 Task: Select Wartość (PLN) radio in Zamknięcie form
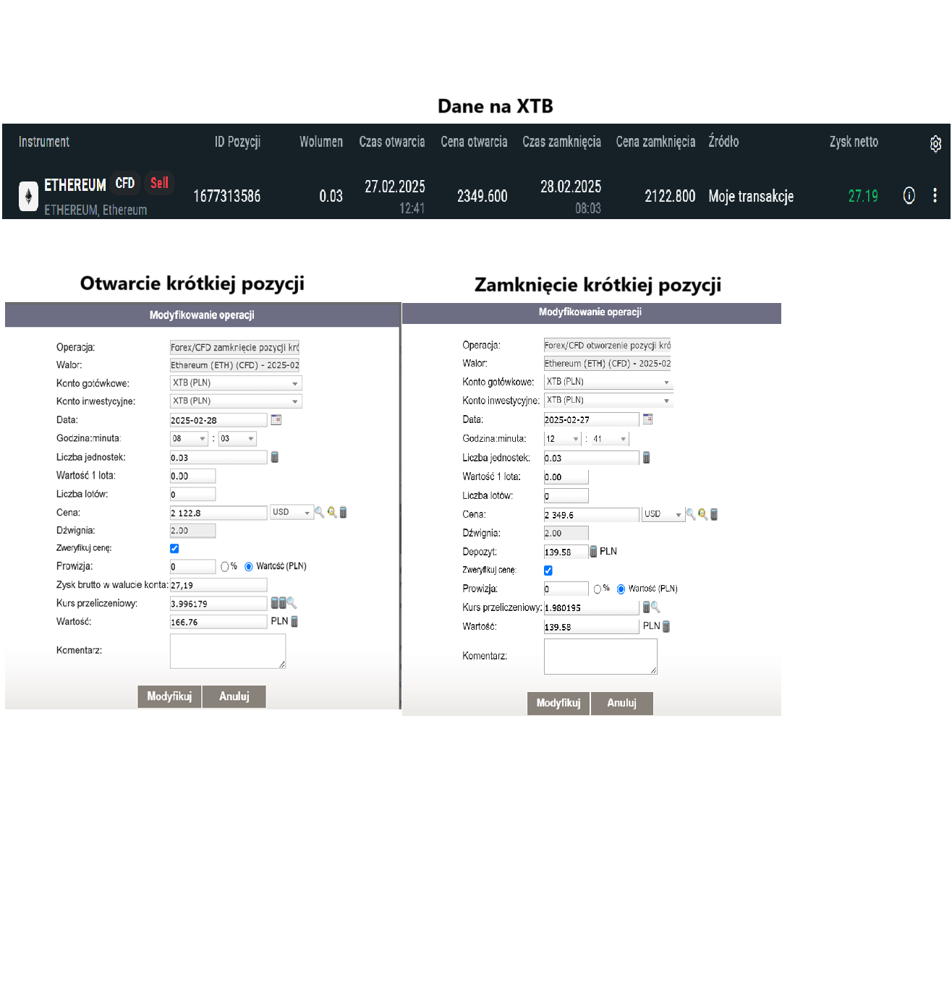point(621,589)
